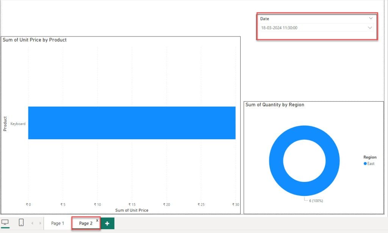This screenshot has height=233, width=388.
Task: Click the ₹ 30 axis tick label
Action: tap(236, 205)
